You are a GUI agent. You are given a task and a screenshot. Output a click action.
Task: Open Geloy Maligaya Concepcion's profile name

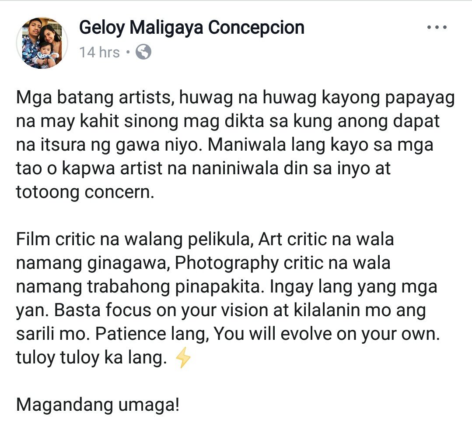pos(192,28)
